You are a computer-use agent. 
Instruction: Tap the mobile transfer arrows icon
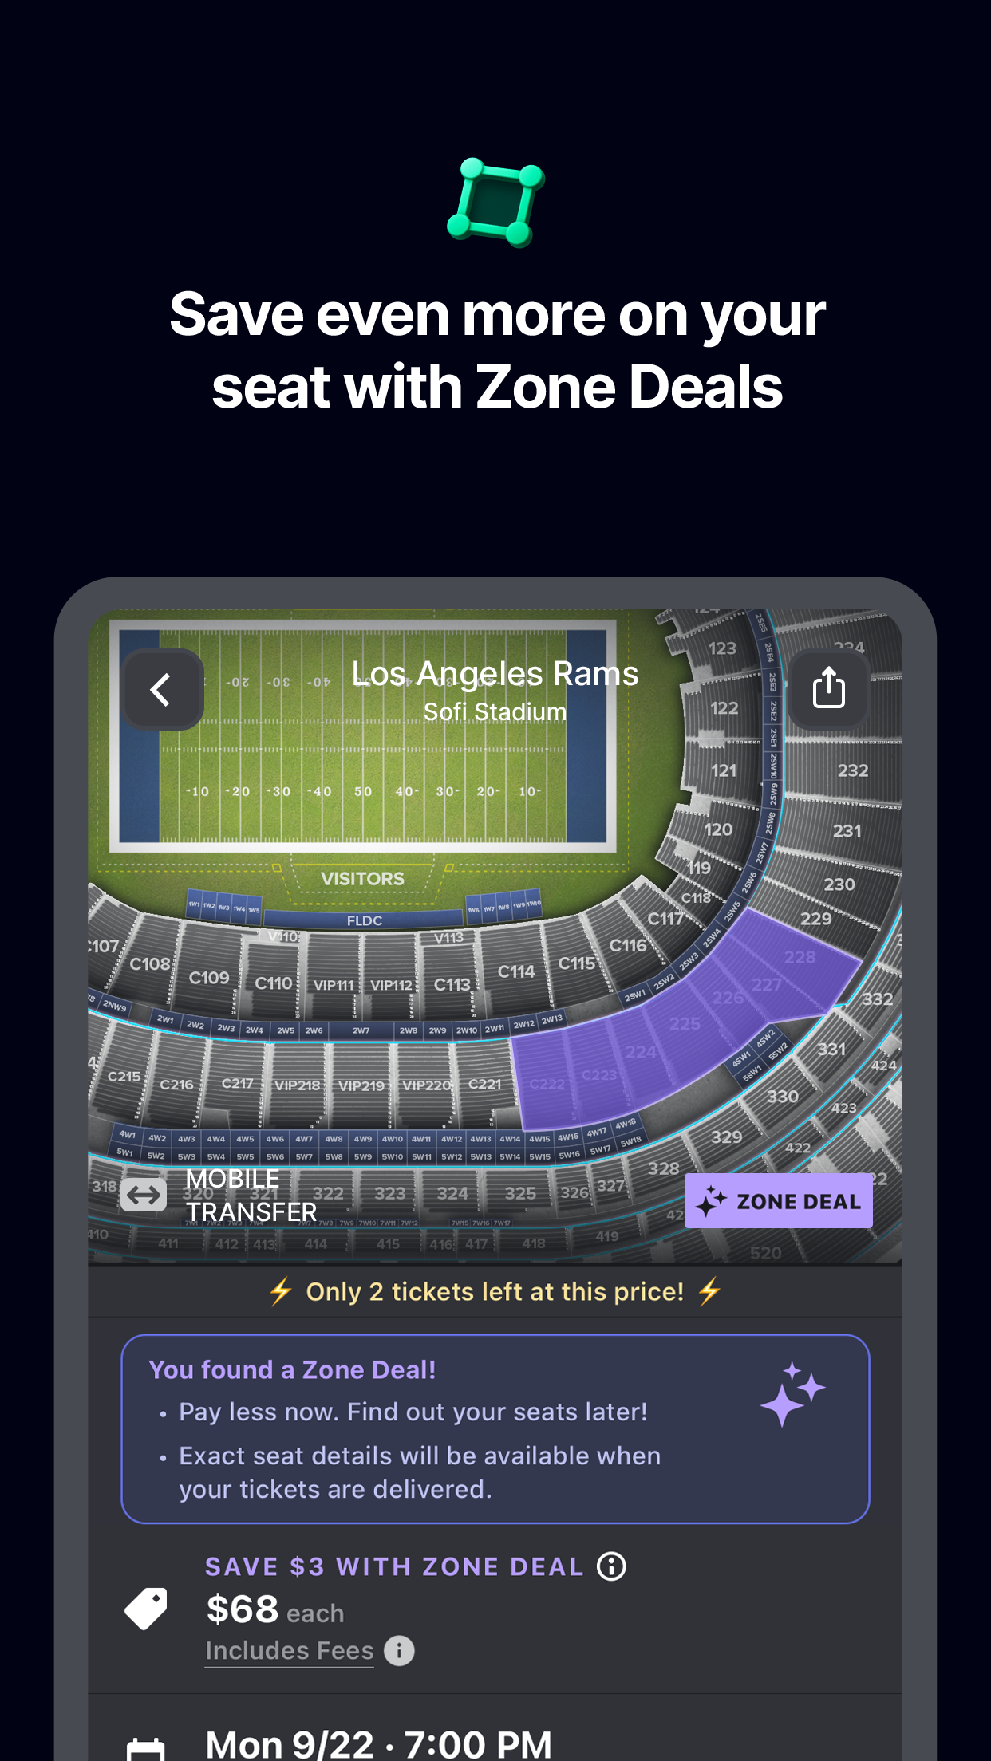click(x=144, y=1195)
